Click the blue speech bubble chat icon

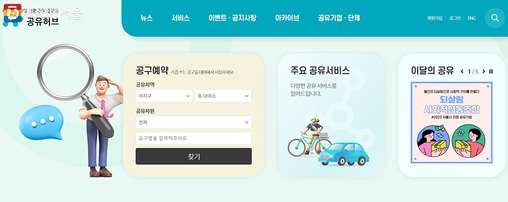click(x=41, y=123)
